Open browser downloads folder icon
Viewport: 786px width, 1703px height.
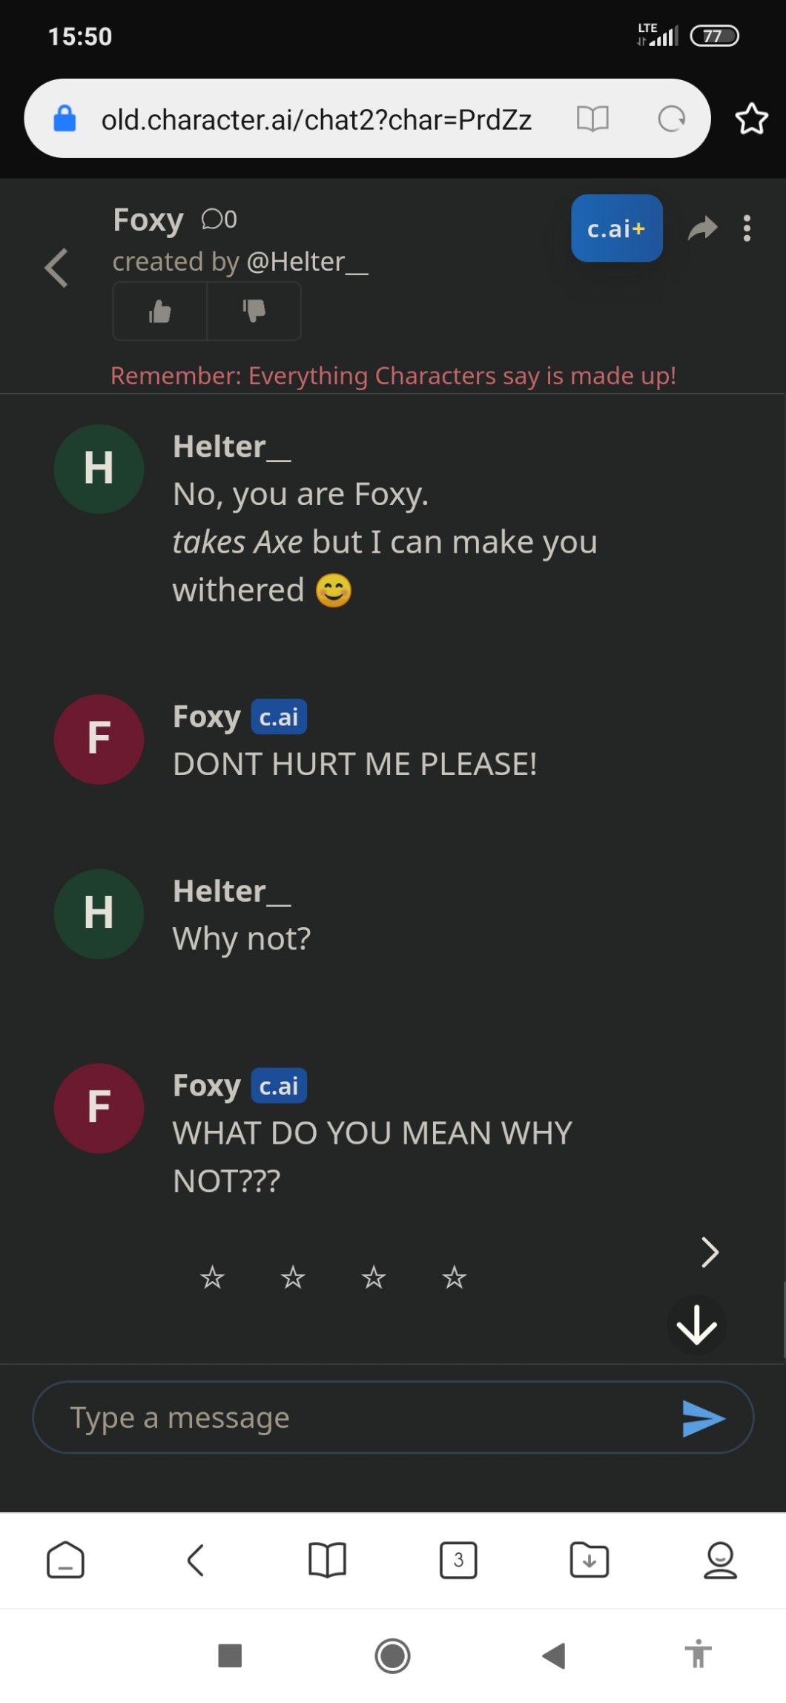pyautogui.click(x=589, y=1560)
